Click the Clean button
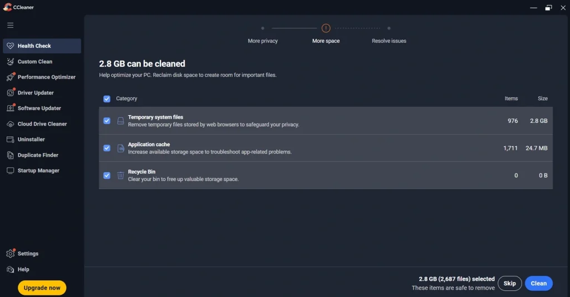The width and height of the screenshot is (570, 297). click(538, 283)
